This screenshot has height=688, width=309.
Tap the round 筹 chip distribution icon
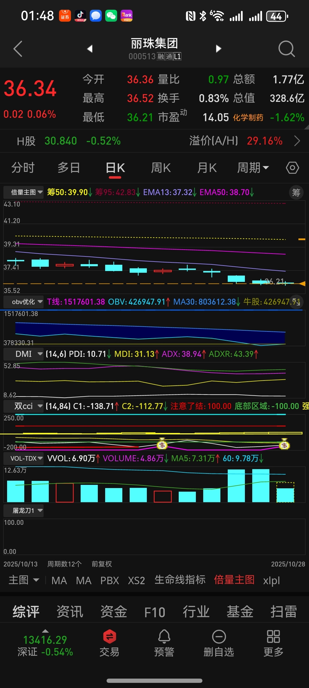tap(296, 193)
